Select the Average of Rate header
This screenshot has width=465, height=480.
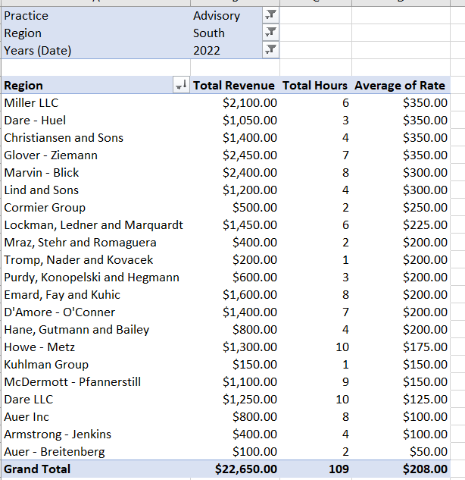coord(400,86)
